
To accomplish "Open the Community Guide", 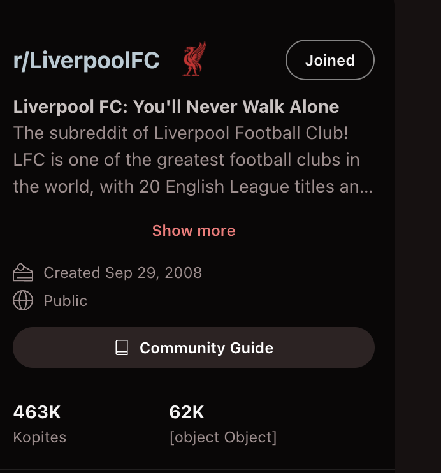I will (x=194, y=347).
